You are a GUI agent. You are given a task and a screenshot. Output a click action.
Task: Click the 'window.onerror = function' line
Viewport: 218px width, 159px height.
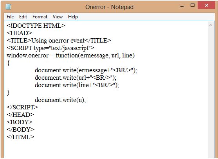[70, 55]
